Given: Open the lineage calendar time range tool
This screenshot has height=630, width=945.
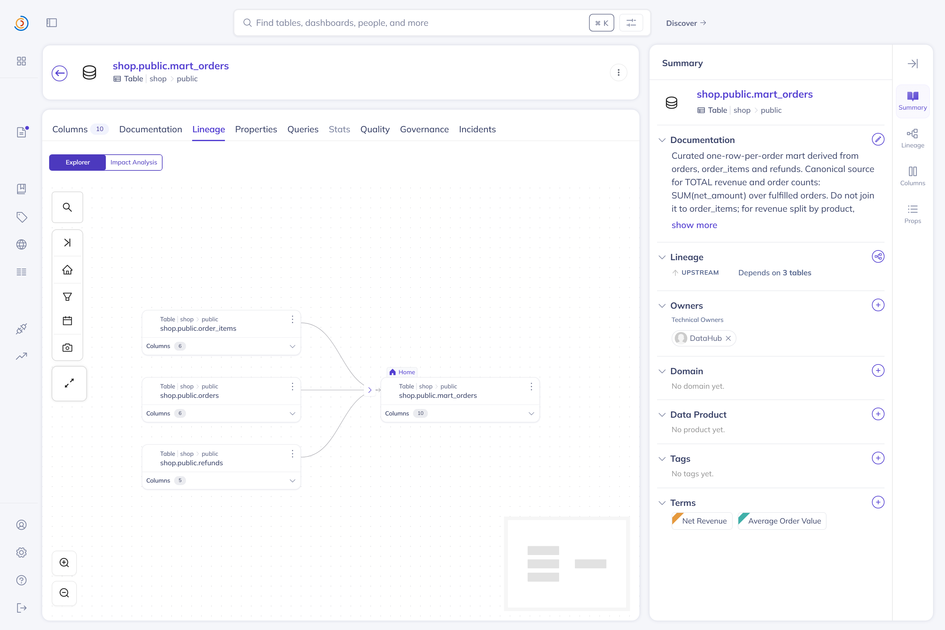Looking at the screenshot, I should (x=67, y=321).
